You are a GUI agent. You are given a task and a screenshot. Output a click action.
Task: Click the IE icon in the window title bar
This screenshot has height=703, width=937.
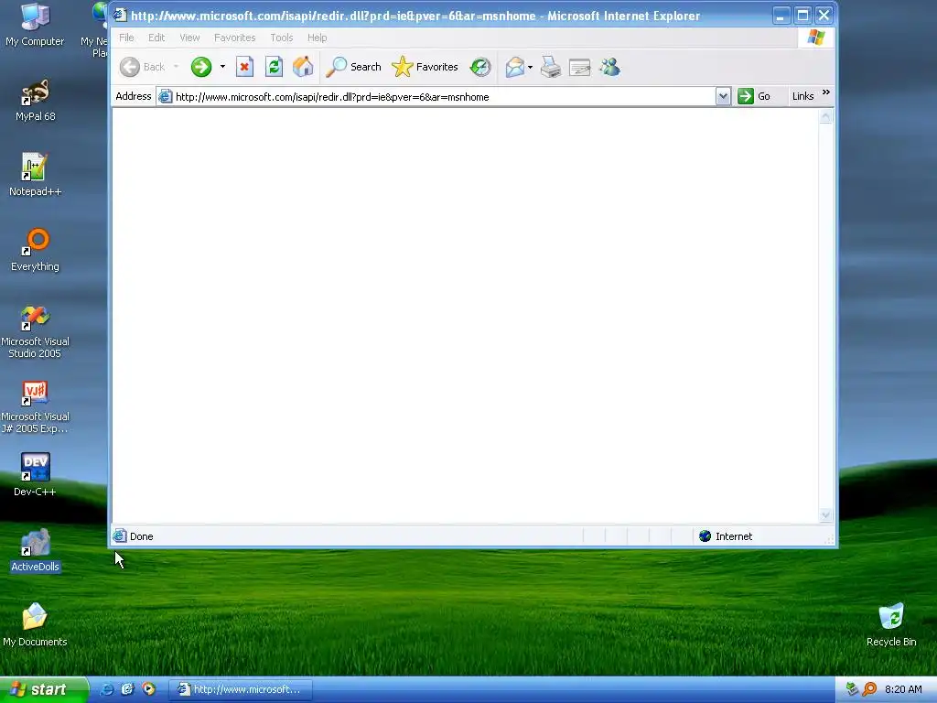tap(120, 15)
